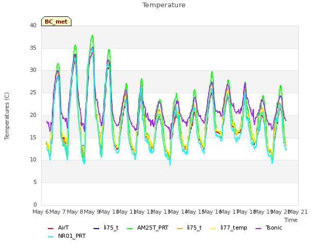
Task: Click the Temperature chart title
Action: point(164,5)
